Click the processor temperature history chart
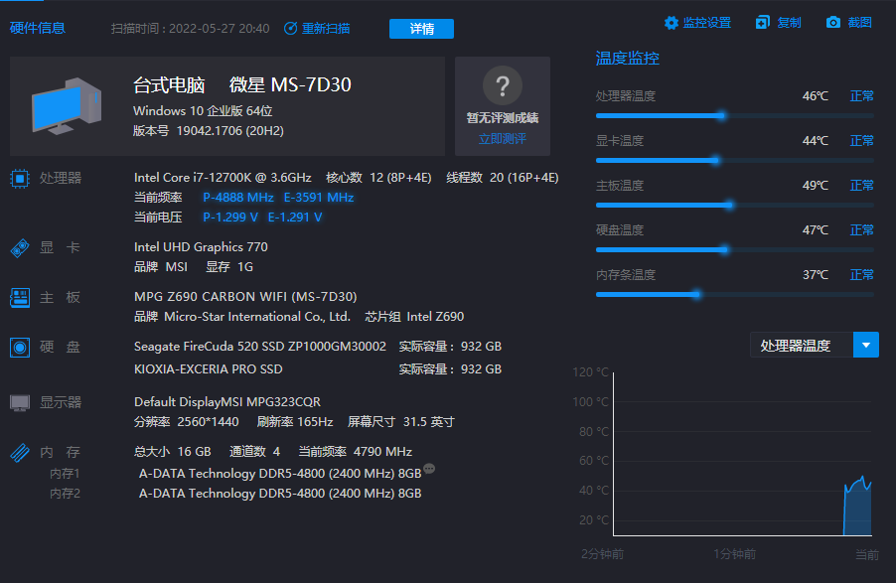 742,454
